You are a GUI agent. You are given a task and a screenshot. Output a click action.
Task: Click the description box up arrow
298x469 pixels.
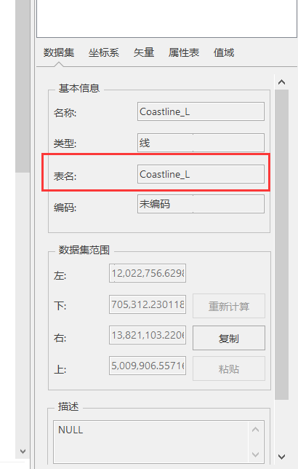[x=256, y=430]
